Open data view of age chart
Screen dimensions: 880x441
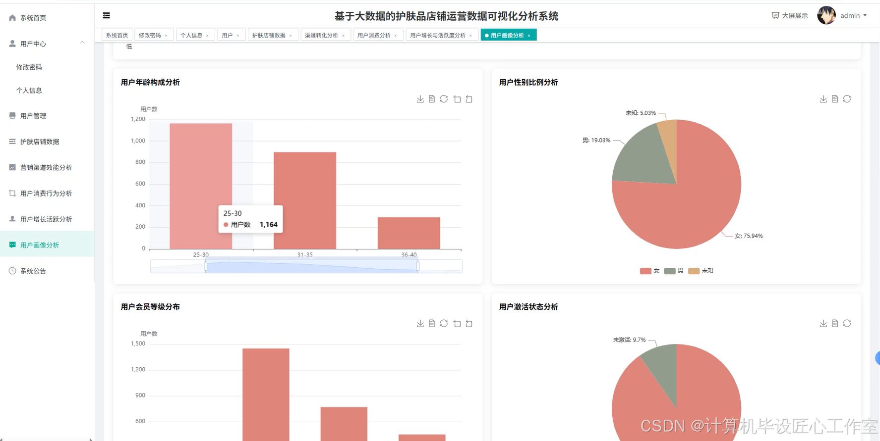point(432,99)
